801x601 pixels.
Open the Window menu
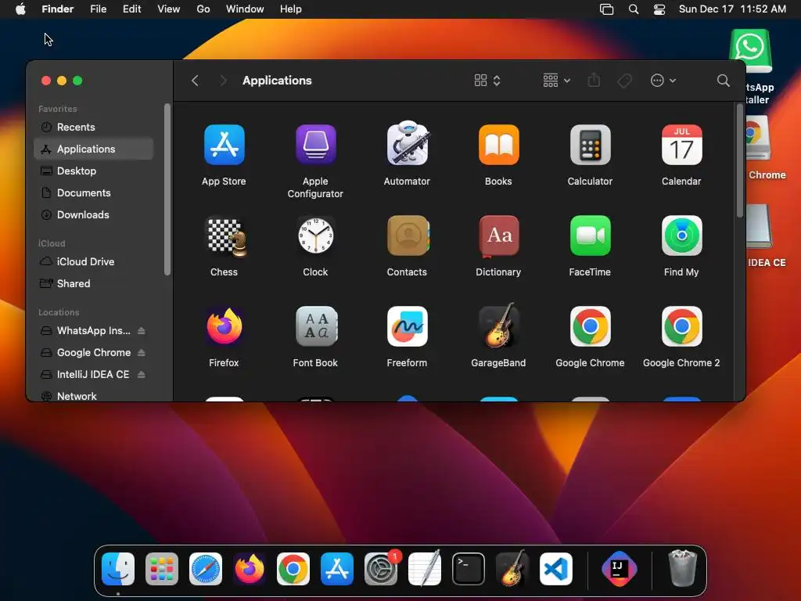245,9
